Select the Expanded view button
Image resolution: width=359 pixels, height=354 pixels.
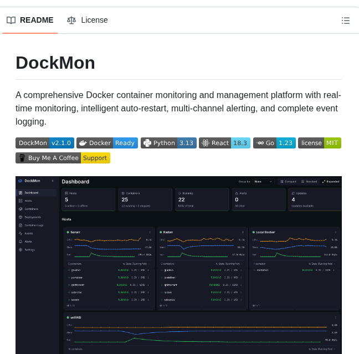(331, 182)
